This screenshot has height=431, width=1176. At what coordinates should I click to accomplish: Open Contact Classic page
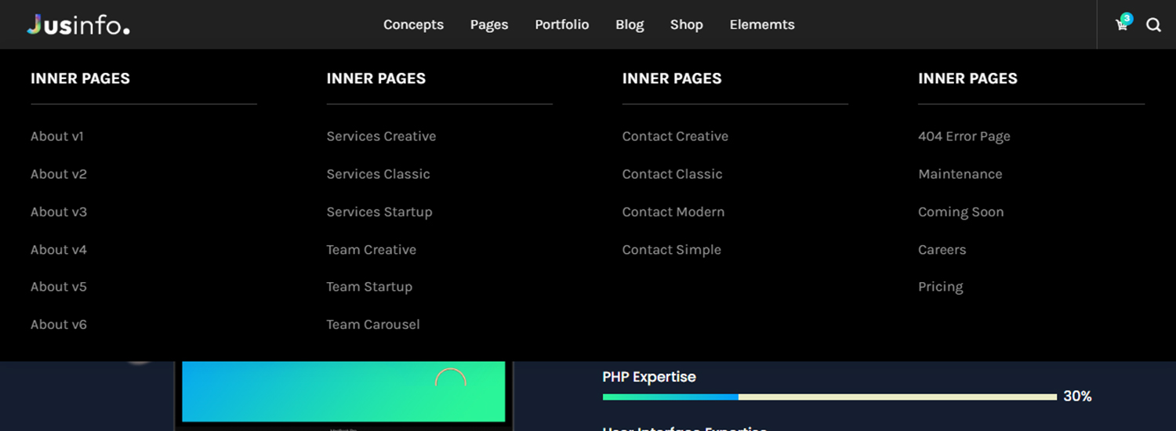pos(672,174)
